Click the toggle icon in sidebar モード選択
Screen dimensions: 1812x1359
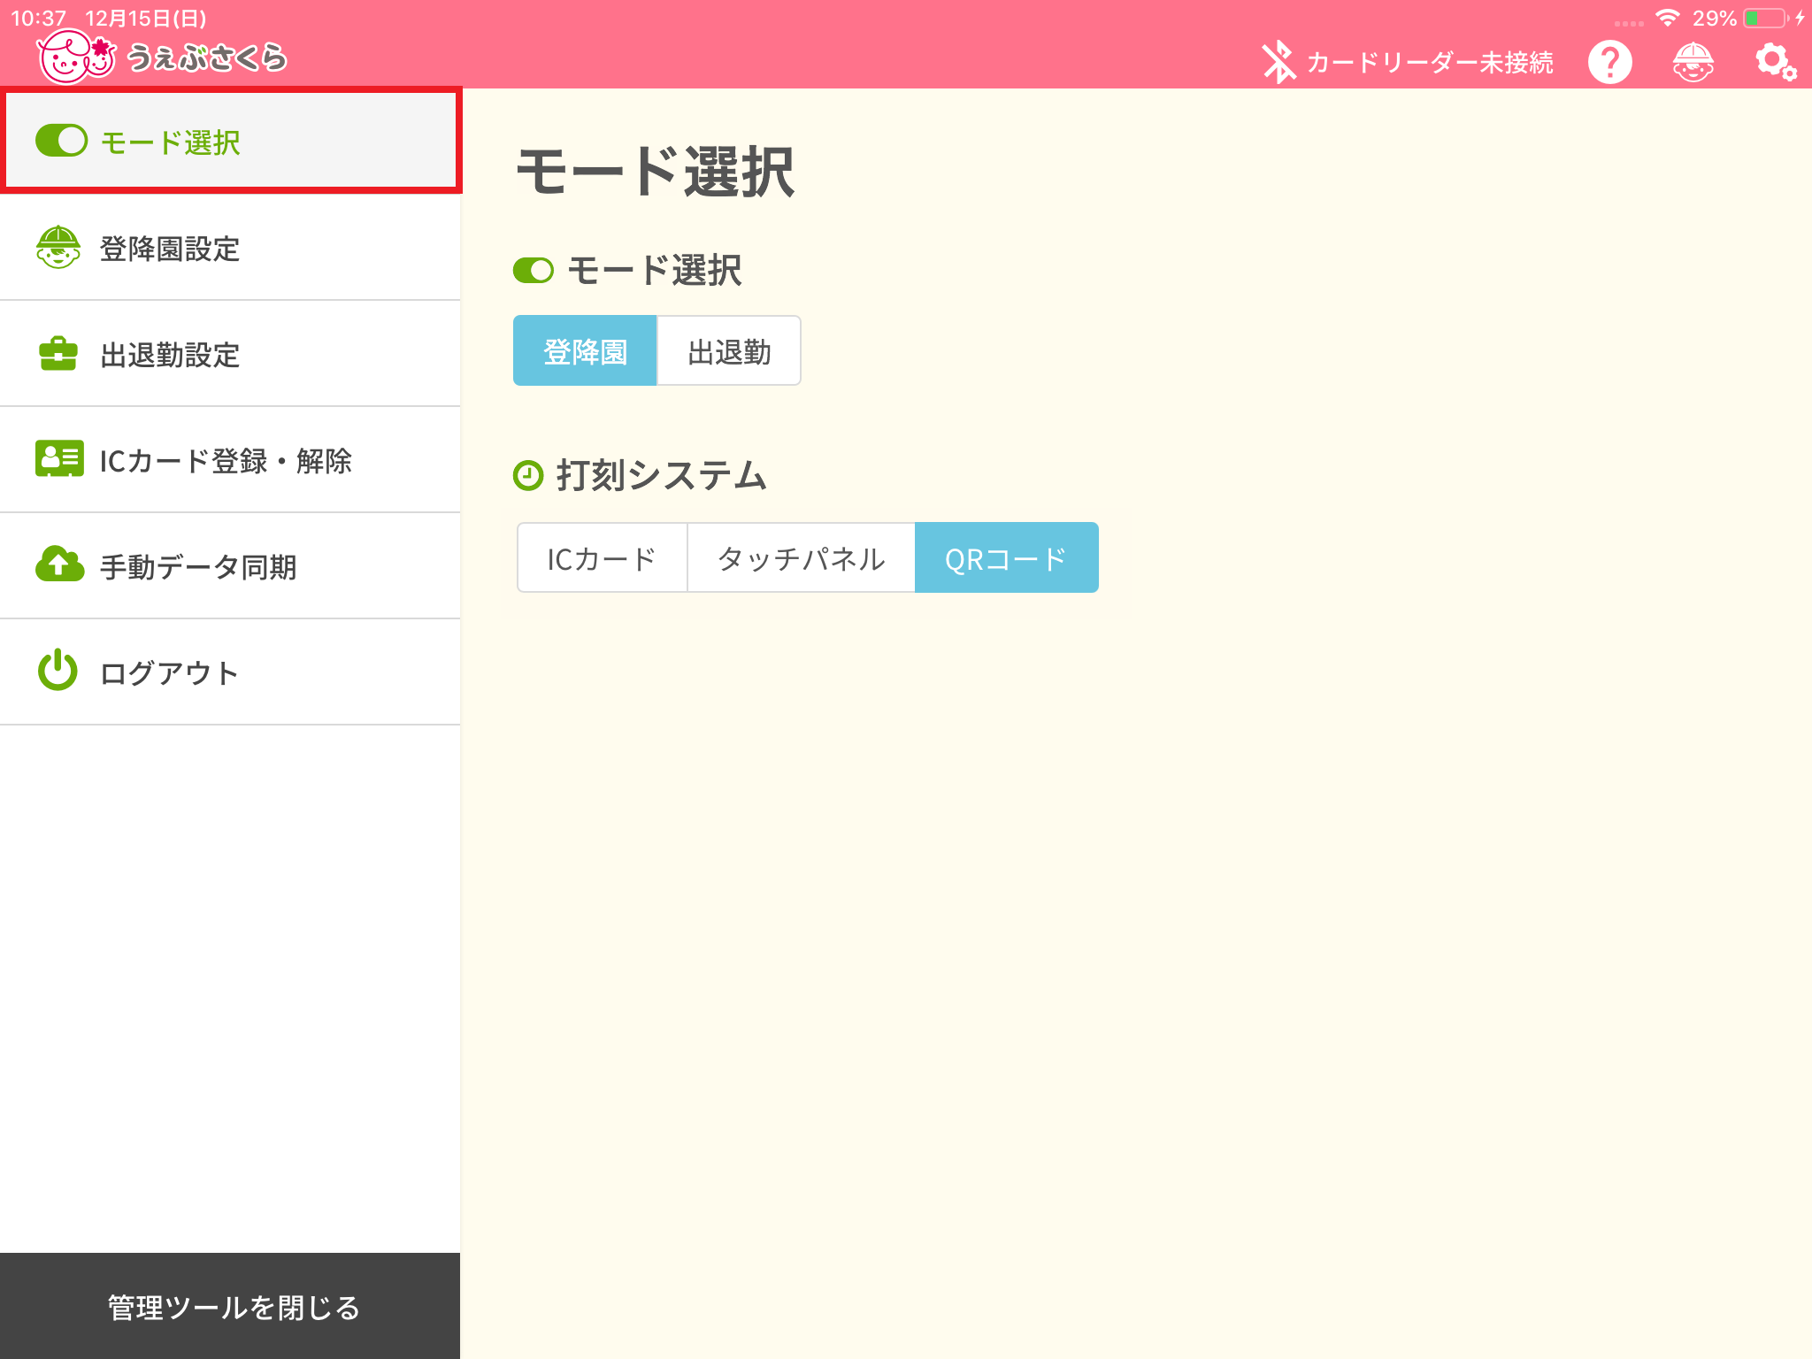tap(61, 141)
